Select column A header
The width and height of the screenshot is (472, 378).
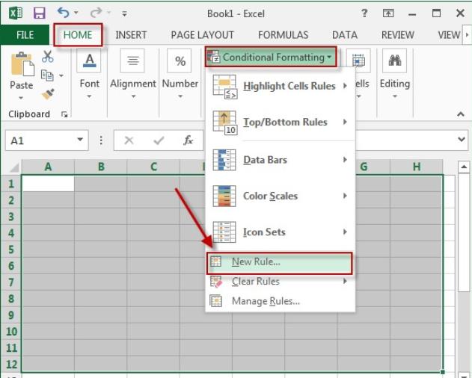click(48, 167)
